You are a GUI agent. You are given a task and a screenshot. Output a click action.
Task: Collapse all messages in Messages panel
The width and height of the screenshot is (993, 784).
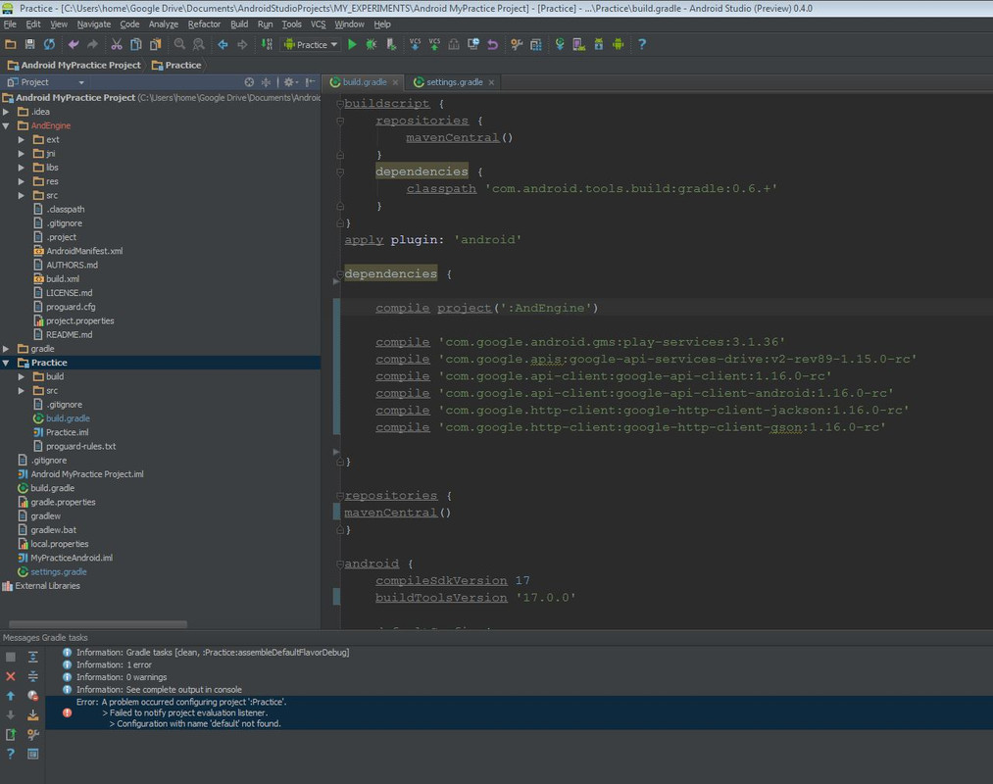33,676
